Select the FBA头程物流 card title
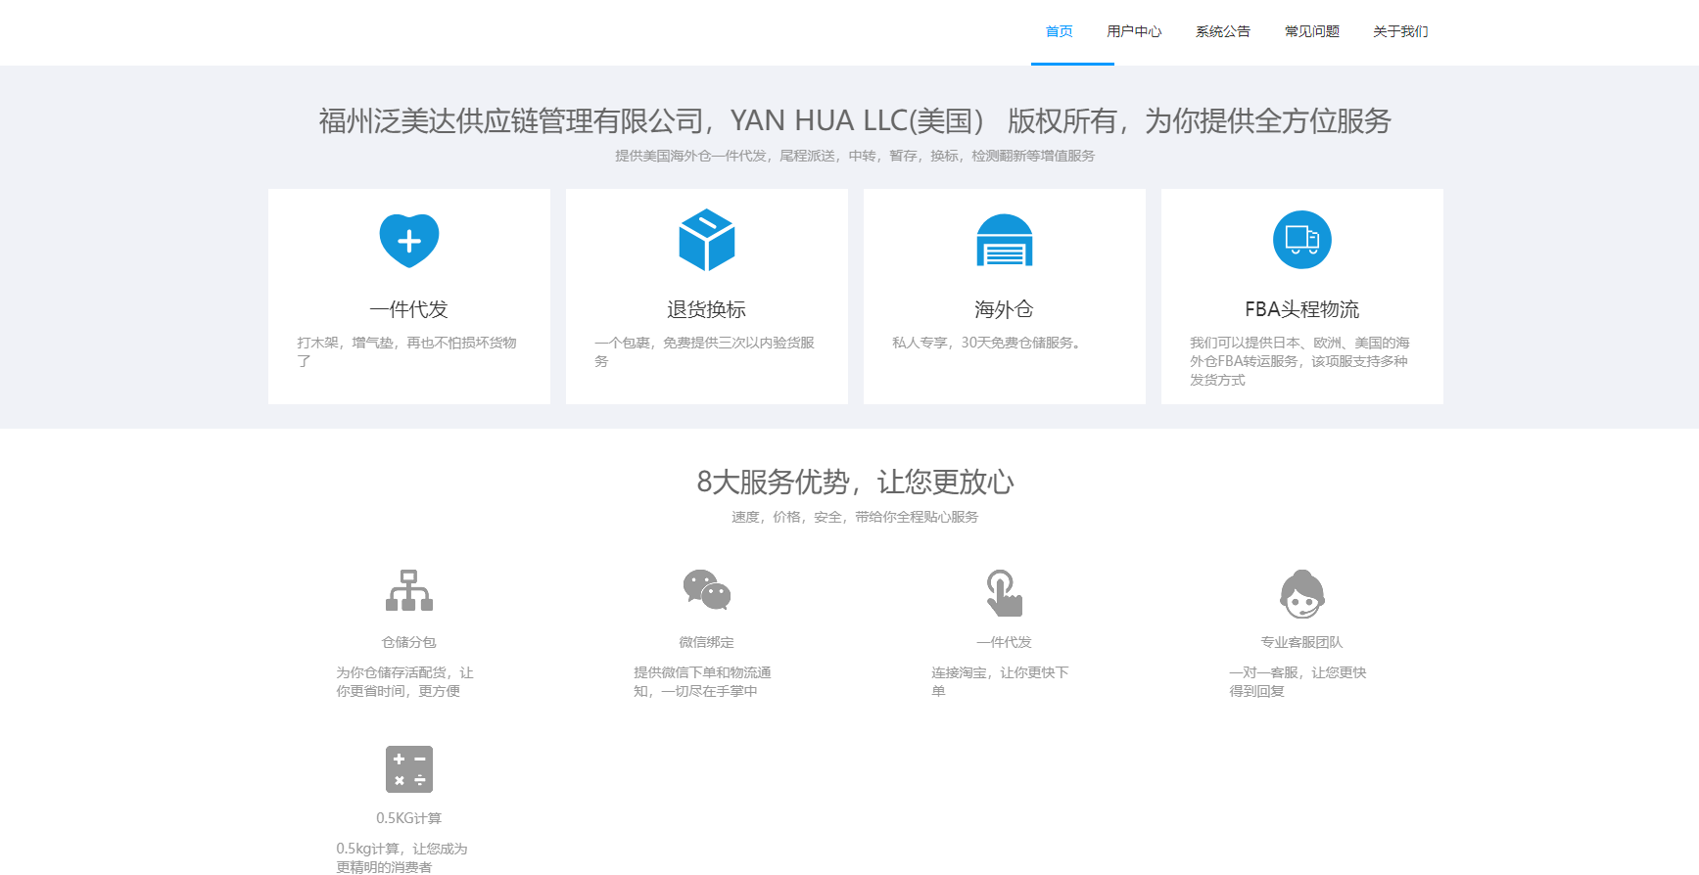1699x875 pixels. [1302, 309]
